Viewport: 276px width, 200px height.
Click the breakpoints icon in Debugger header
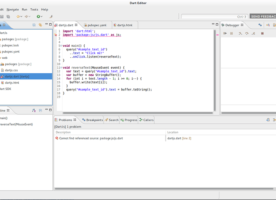(260, 25)
